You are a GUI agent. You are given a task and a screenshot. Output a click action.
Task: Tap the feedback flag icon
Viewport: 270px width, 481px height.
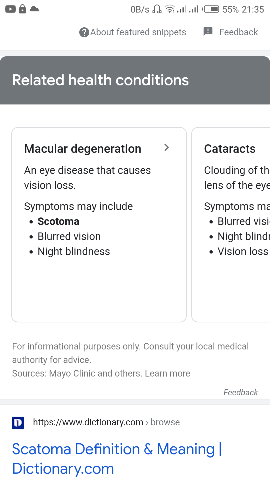(x=208, y=32)
